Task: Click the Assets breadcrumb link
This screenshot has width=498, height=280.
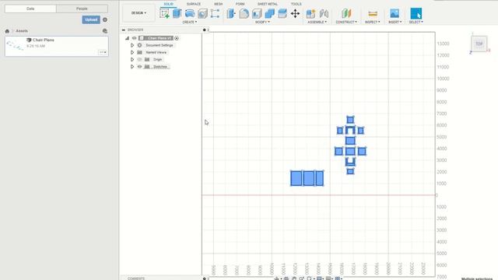Action: (22, 31)
